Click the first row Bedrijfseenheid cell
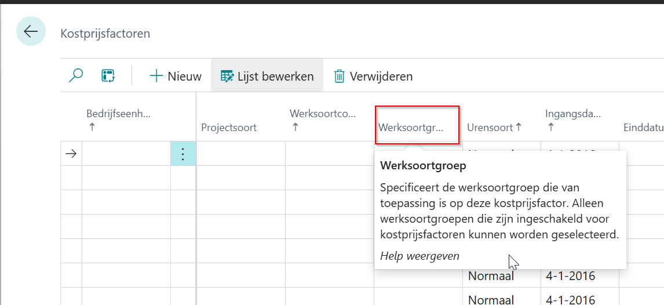The width and height of the screenshot is (664, 305). 126,154
